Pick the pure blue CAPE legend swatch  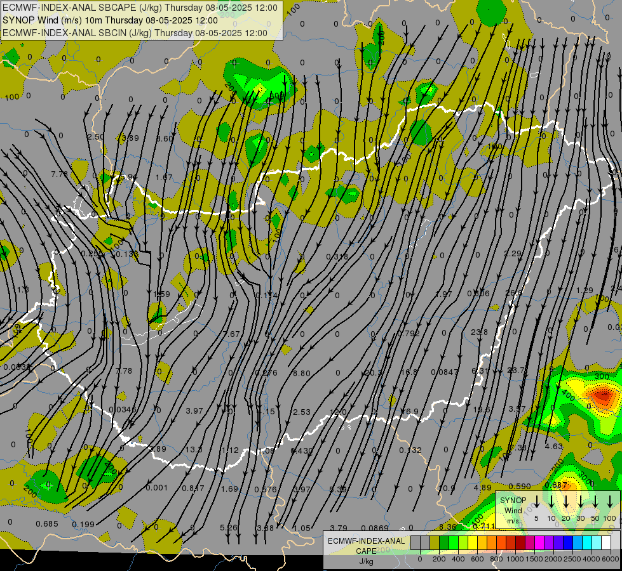(568, 542)
